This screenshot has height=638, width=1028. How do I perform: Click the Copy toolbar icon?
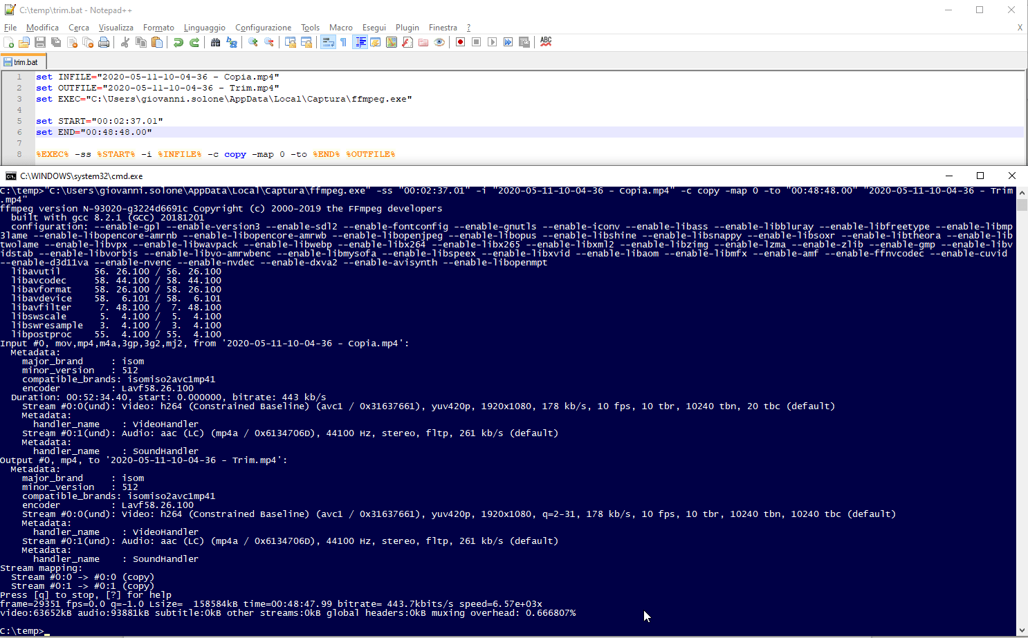pyautogui.click(x=141, y=42)
